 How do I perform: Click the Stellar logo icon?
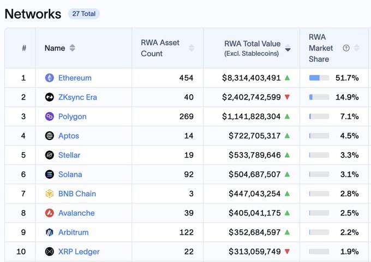click(49, 155)
